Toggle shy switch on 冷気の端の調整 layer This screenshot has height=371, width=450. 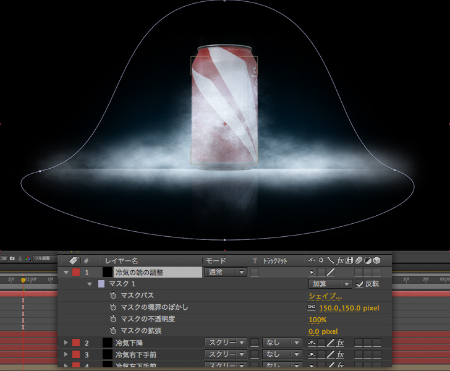pos(312,272)
